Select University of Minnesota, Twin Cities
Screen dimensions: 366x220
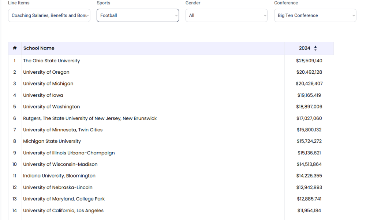click(x=63, y=130)
